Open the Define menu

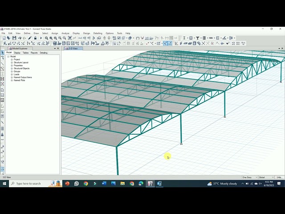[27, 33]
